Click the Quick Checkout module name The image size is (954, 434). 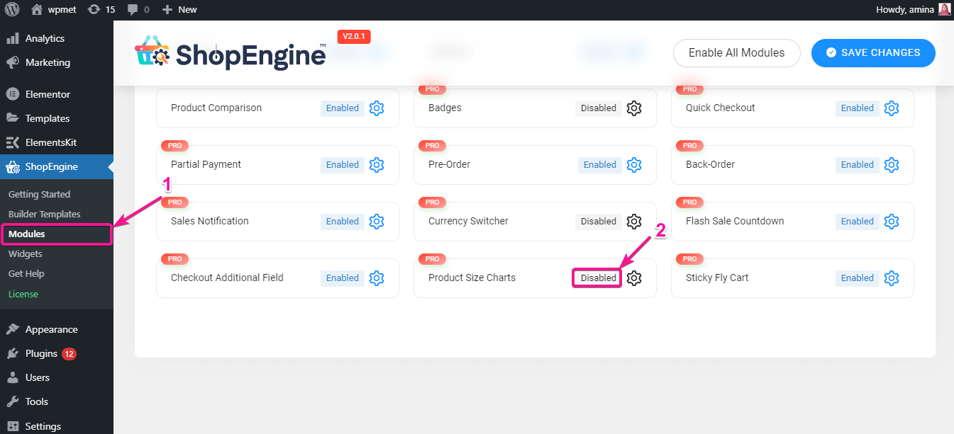click(721, 108)
